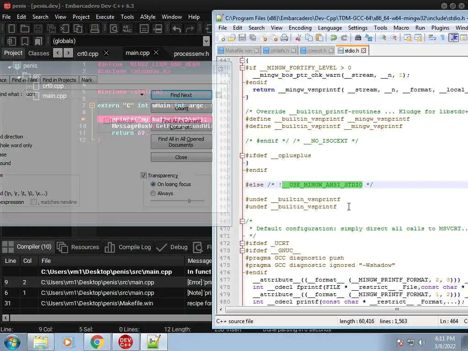Click Undo arrow in Dev-C++ toolbar
Screen dimensions: 468x351
(177, 29)
